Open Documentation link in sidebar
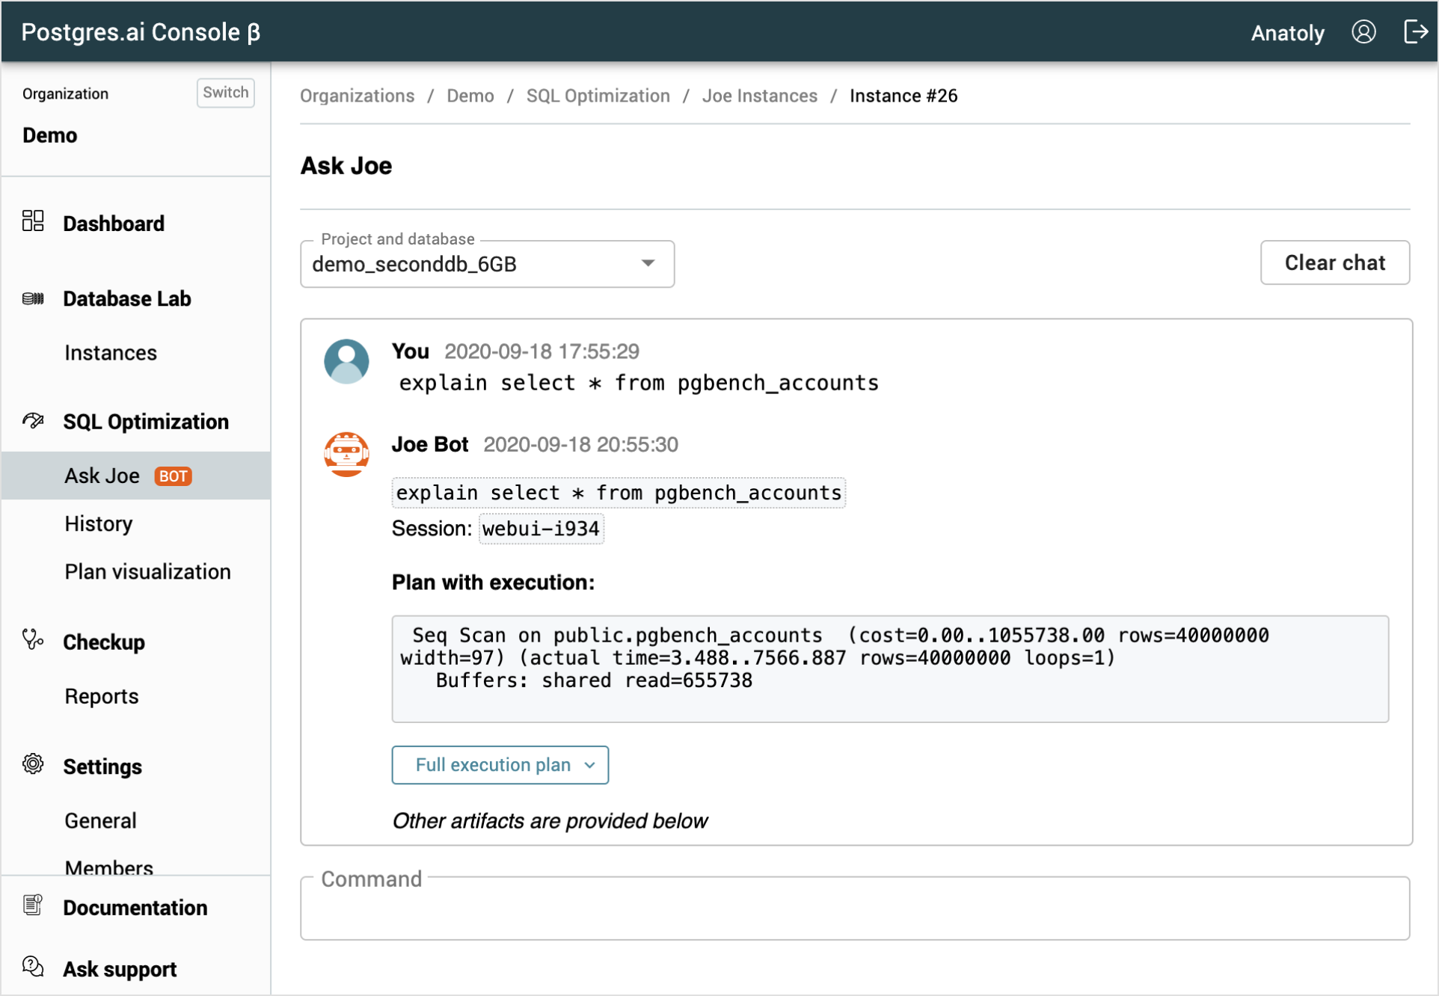The height and width of the screenshot is (996, 1439). pyautogui.click(x=135, y=907)
